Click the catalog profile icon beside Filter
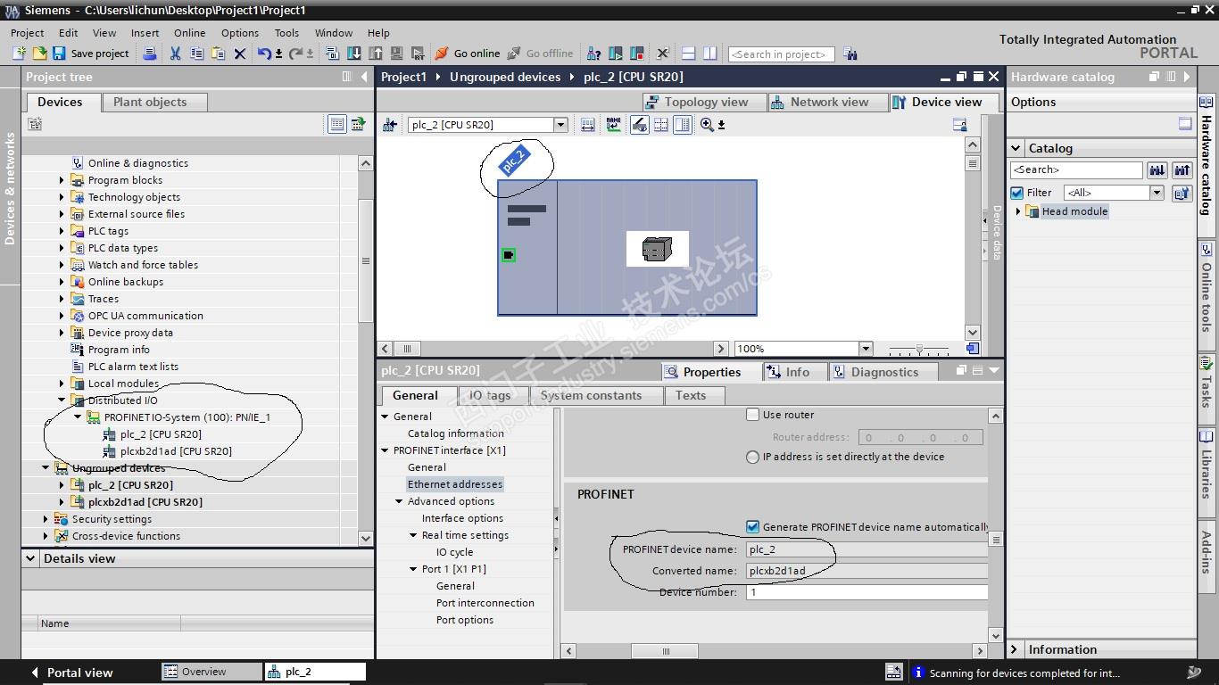1219x685 pixels. (1182, 193)
